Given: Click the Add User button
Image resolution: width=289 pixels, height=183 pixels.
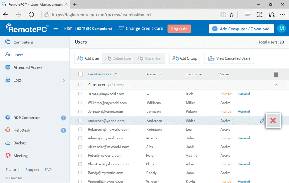Looking at the screenshot, I should coord(89,58).
